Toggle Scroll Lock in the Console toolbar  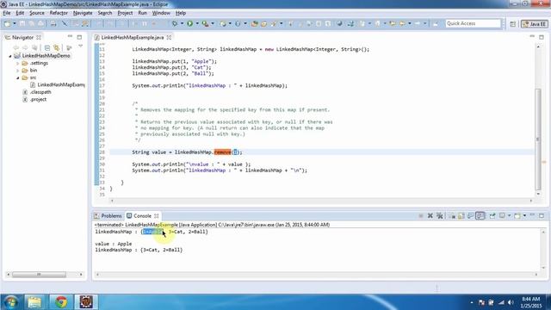tap(461, 216)
